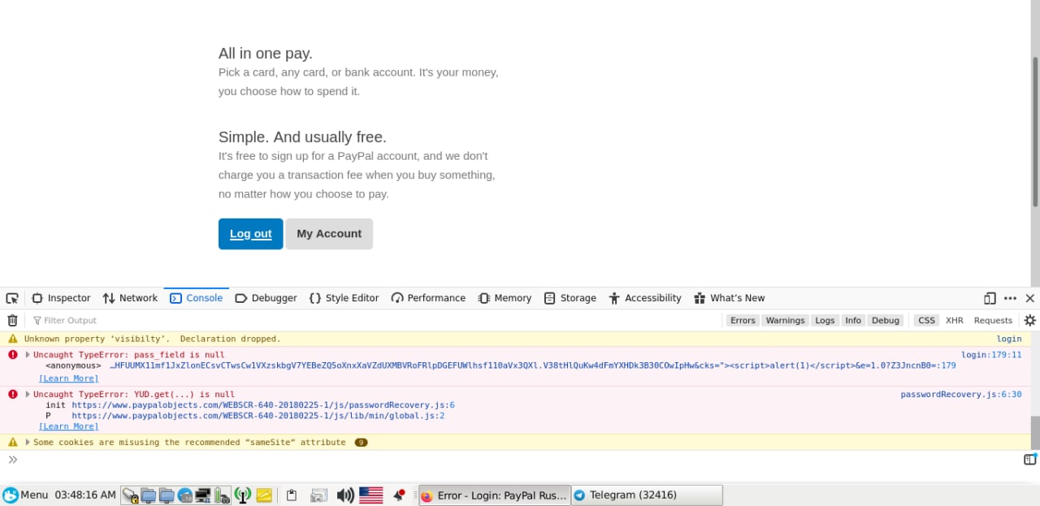1040x506 pixels.
Task: Click the page vertical scrollbar thumb
Action: pyautogui.click(x=1035, y=132)
